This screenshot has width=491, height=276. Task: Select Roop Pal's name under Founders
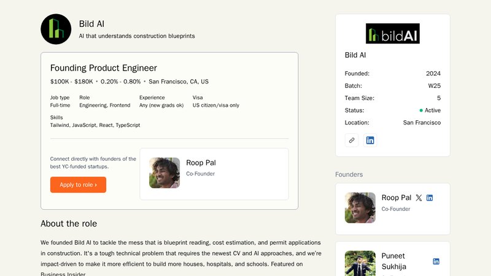pyautogui.click(x=396, y=197)
